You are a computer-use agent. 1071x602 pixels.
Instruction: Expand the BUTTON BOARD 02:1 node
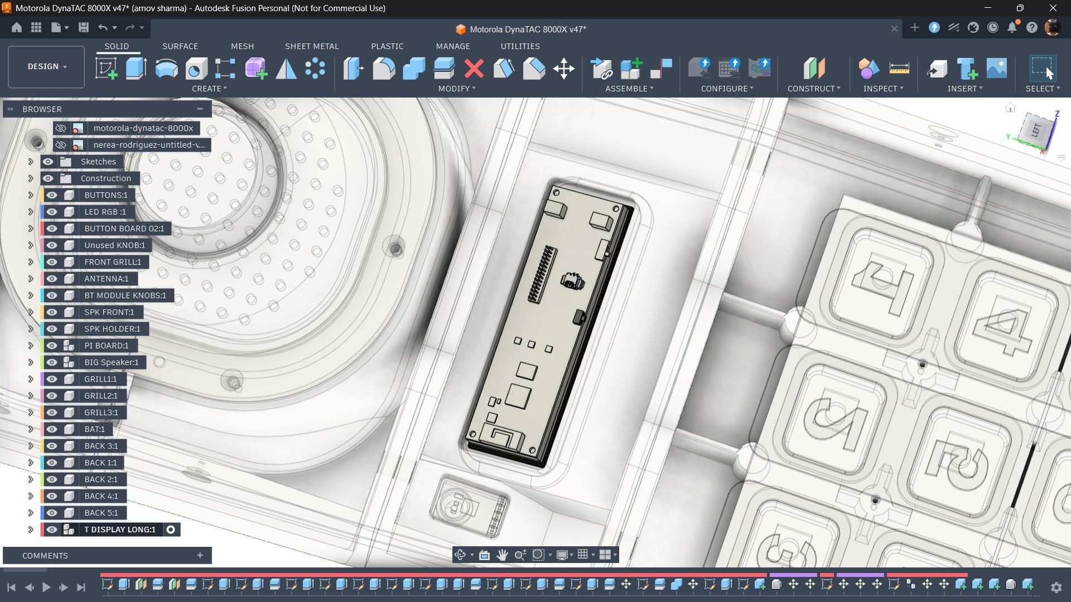31,229
